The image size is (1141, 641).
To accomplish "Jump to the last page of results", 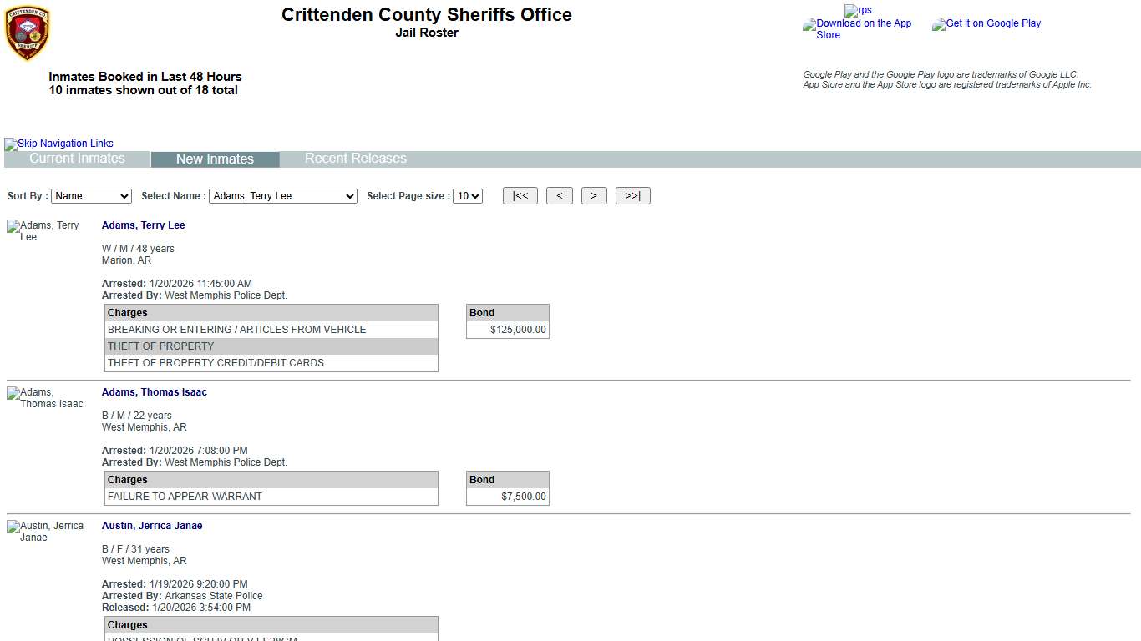I will click(632, 196).
